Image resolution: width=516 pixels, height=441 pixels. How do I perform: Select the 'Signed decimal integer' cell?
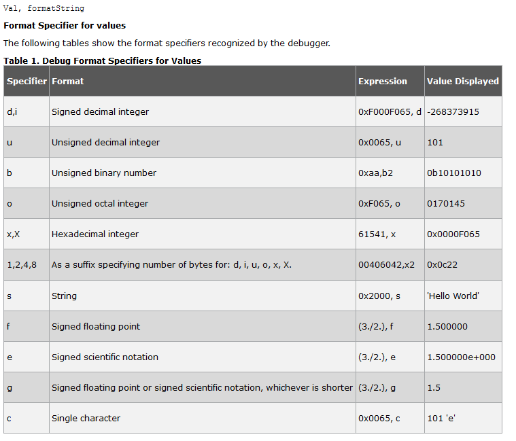tap(100, 112)
